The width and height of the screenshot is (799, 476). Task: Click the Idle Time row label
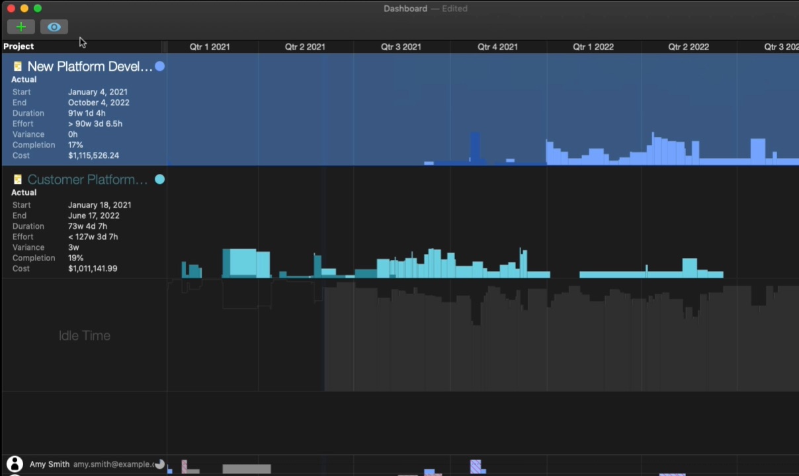coord(84,336)
